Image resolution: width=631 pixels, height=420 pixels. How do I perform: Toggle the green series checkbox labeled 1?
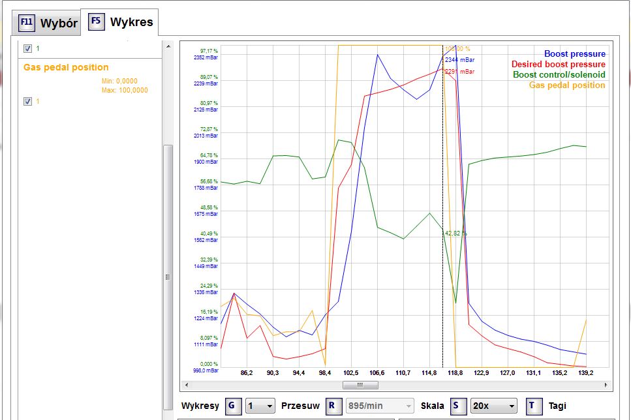coord(27,48)
